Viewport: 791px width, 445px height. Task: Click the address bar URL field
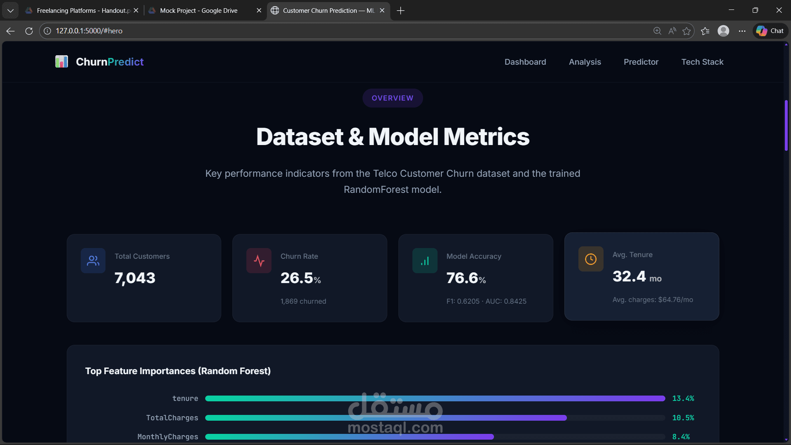[330, 31]
